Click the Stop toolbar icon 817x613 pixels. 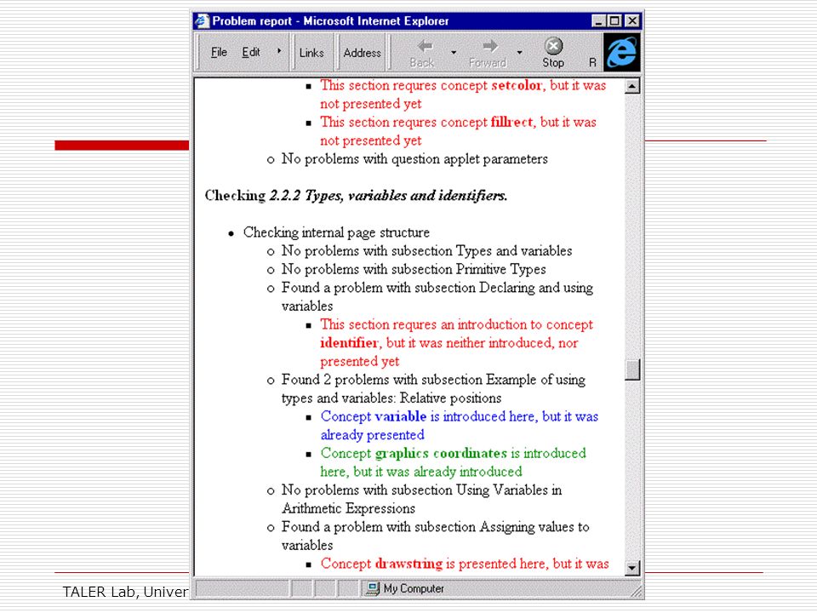[553, 46]
